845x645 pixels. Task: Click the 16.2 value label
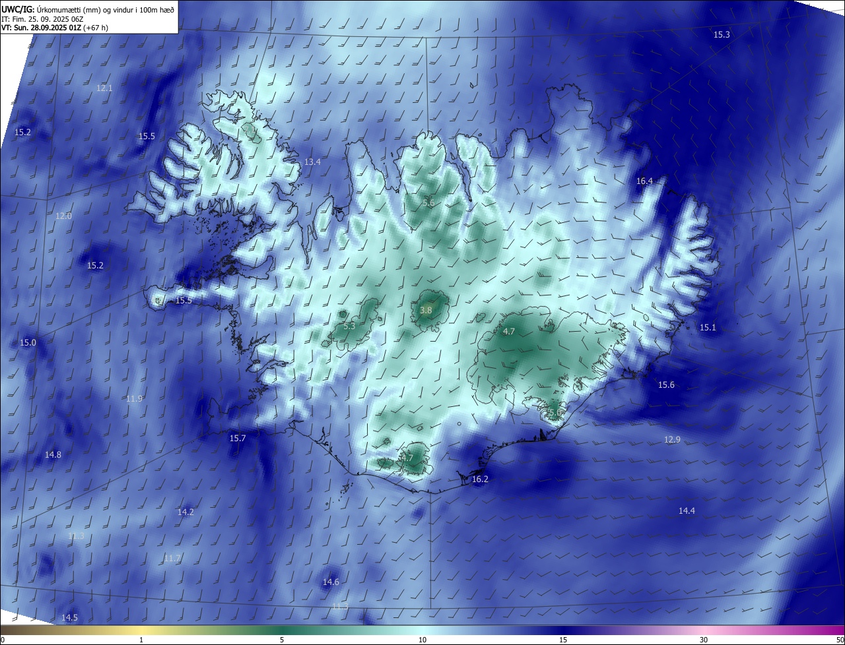point(480,479)
